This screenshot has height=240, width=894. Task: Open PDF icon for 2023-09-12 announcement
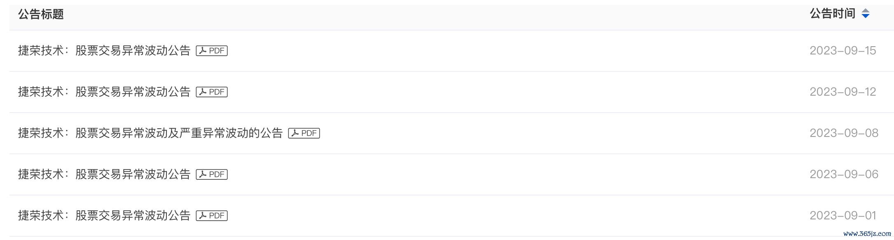[212, 92]
